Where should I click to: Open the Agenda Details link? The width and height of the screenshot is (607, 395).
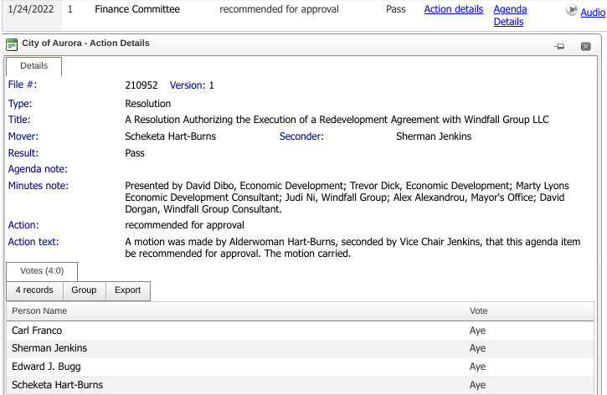coord(510,15)
